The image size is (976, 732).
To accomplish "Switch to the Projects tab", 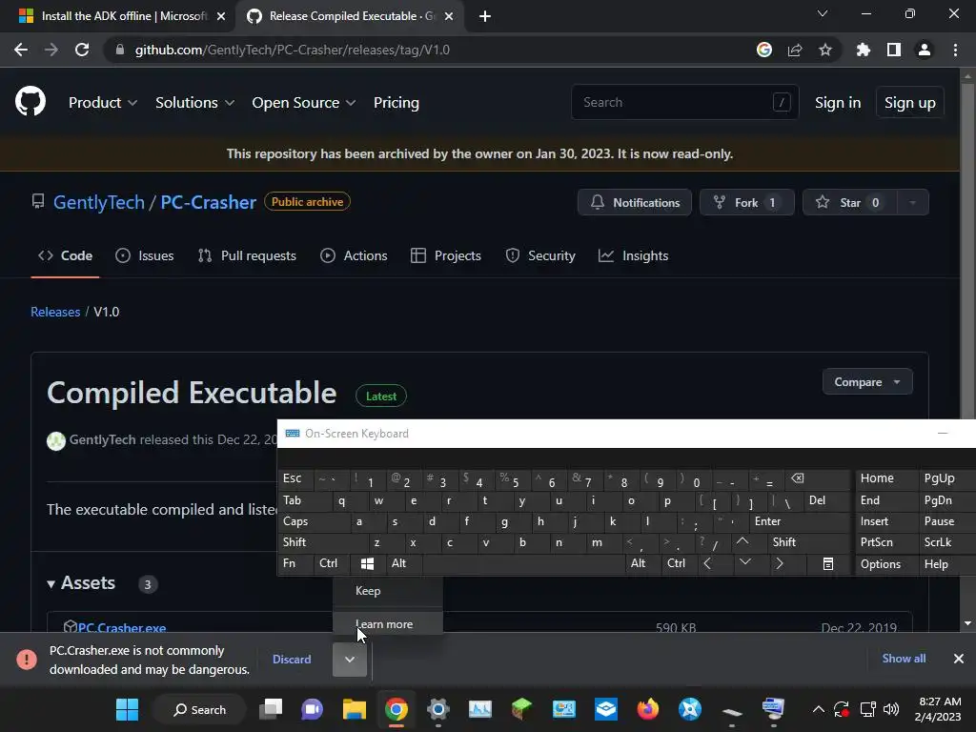I will 446,255.
